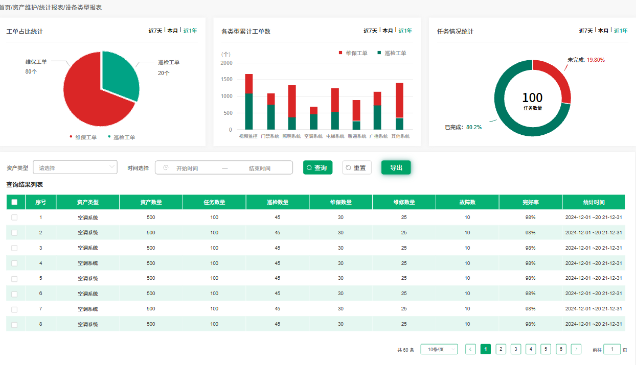The image size is (636, 365).
Task: Toggle the red 维保工单 legend marker in the bar chart
Action: (x=340, y=53)
